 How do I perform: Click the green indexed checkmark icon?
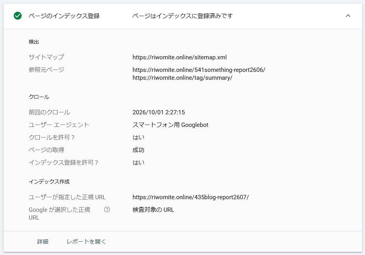(18, 16)
